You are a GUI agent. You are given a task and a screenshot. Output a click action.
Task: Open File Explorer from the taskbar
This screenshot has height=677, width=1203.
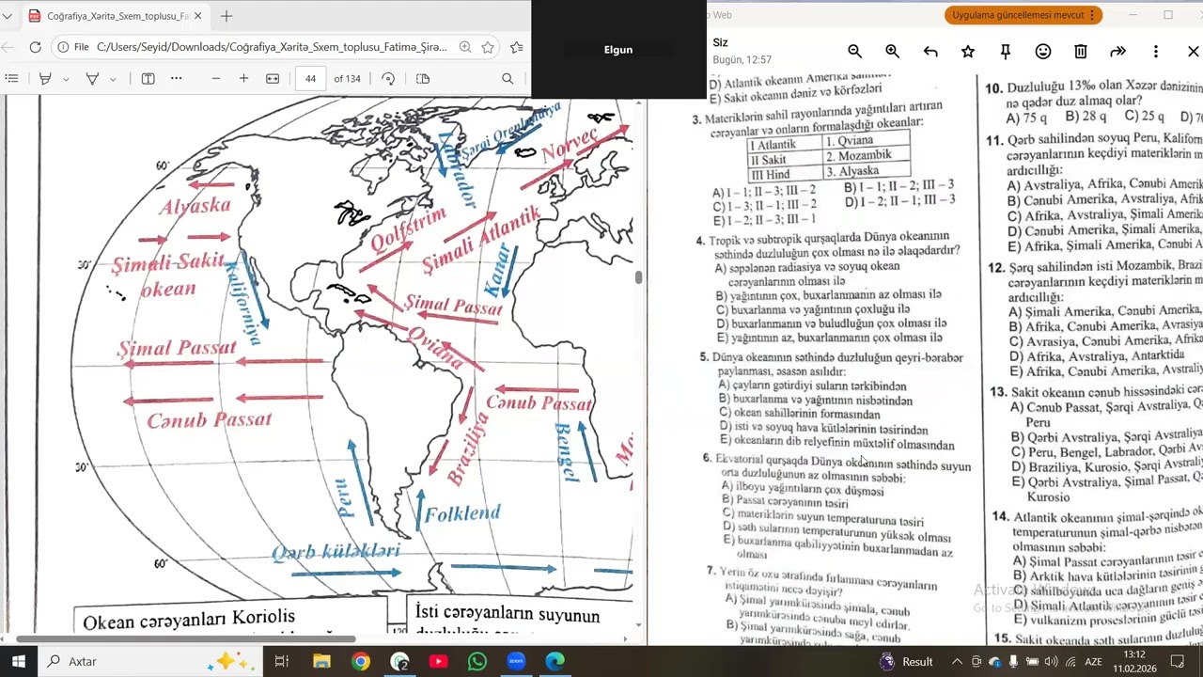pyautogui.click(x=321, y=661)
